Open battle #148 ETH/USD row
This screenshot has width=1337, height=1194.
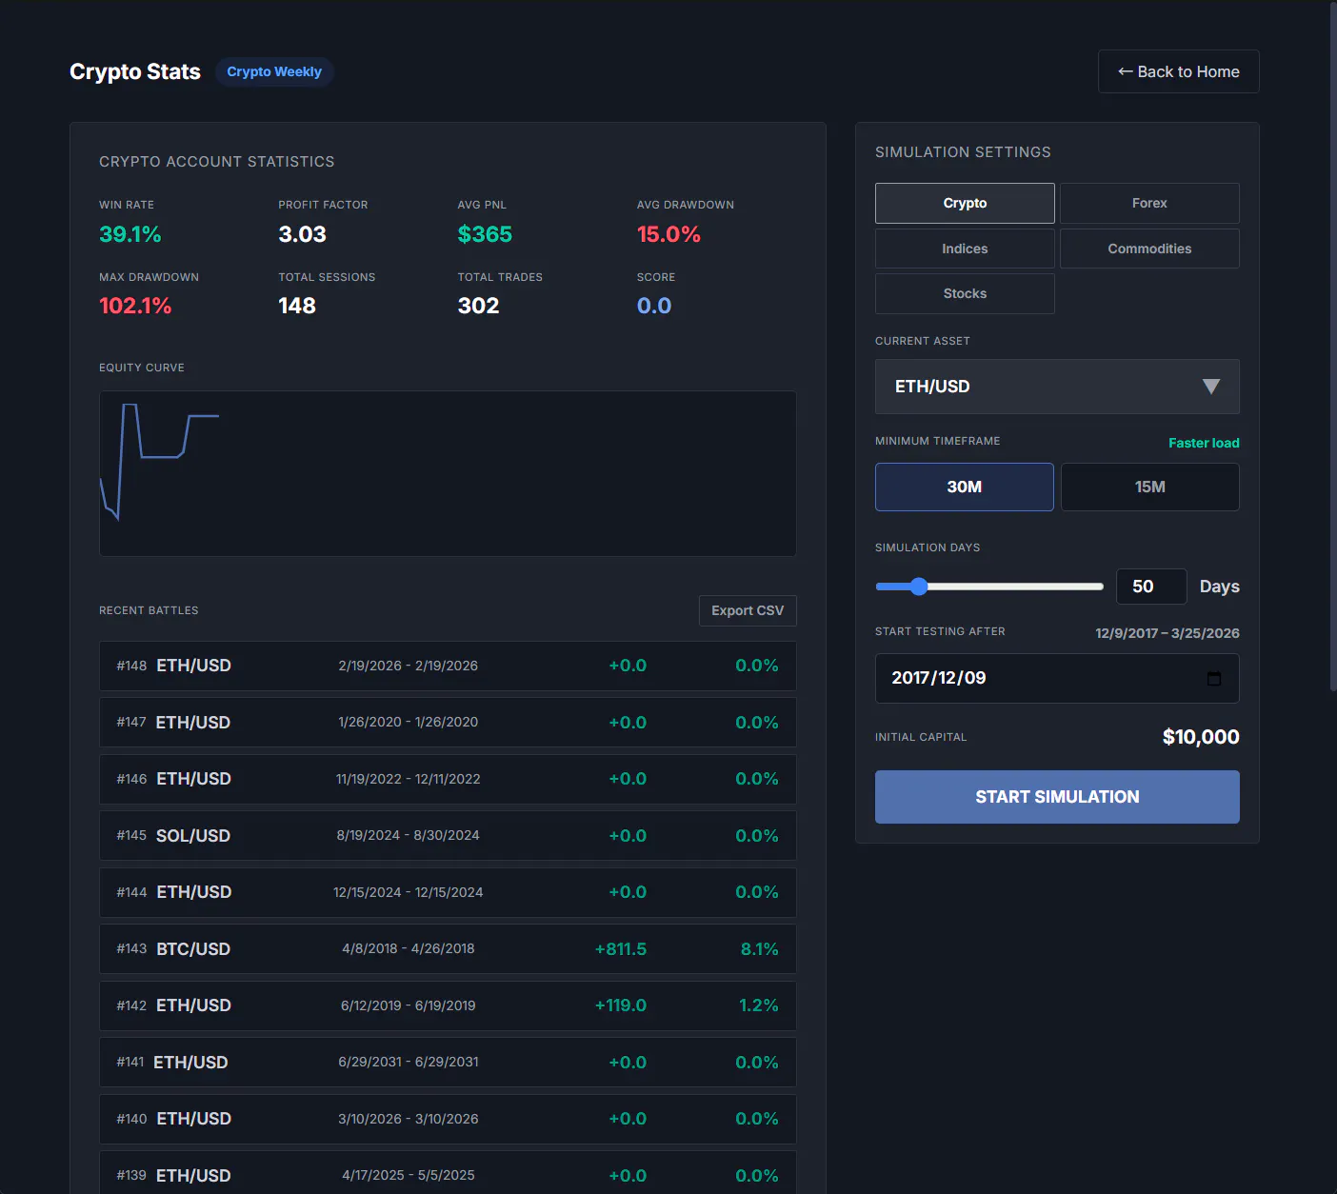click(448, 666)
